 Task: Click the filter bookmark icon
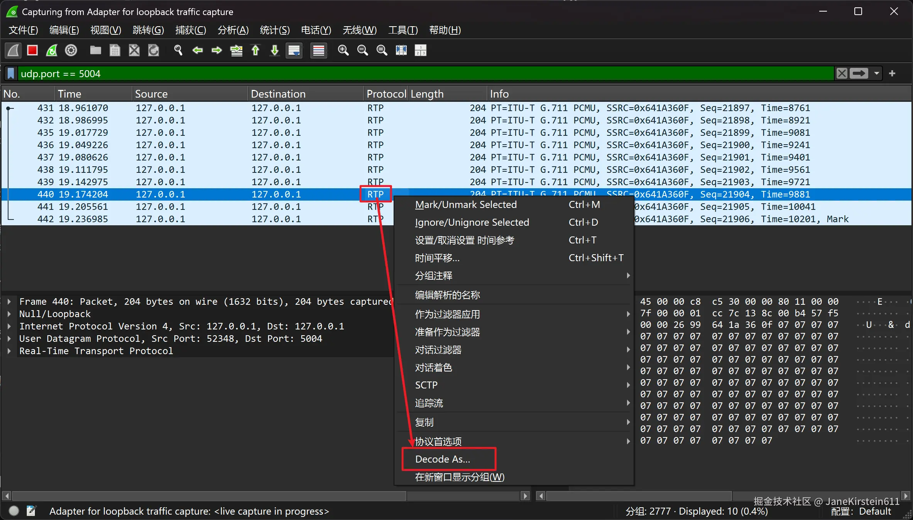click(11, 73)
